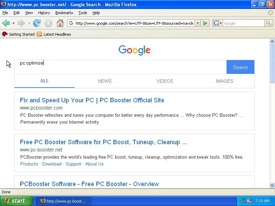
Task: Open the History menu
Action: click(x=44, y=13)
